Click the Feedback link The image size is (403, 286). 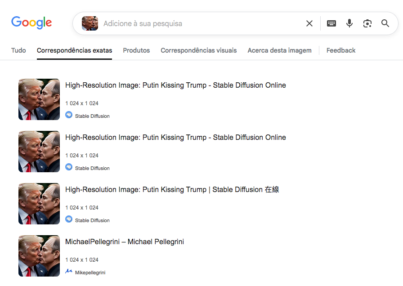point(341,50)
